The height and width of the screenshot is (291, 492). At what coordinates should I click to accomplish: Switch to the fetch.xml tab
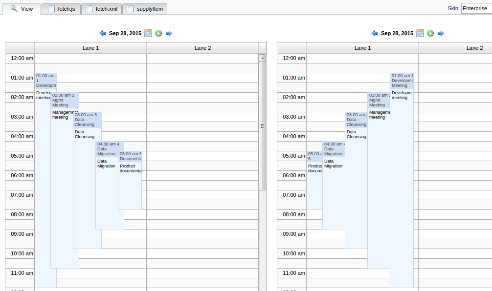pos(101,9)
